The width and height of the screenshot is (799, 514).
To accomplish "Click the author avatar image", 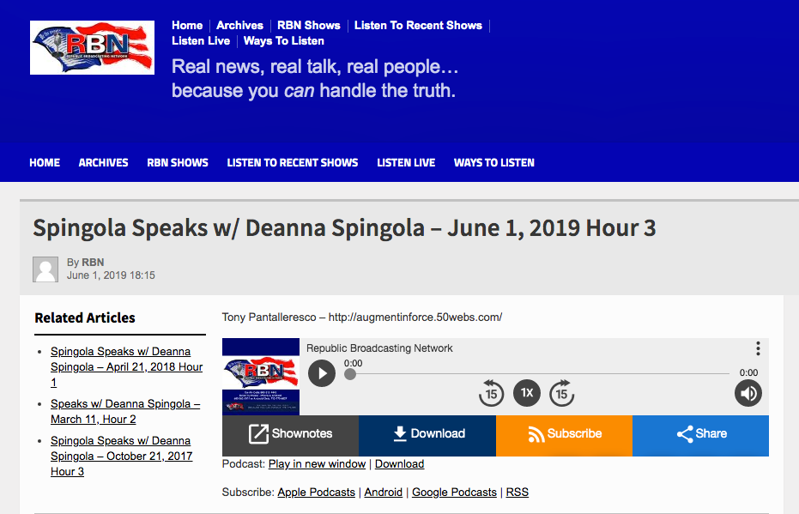I will [x=45, y=269].
